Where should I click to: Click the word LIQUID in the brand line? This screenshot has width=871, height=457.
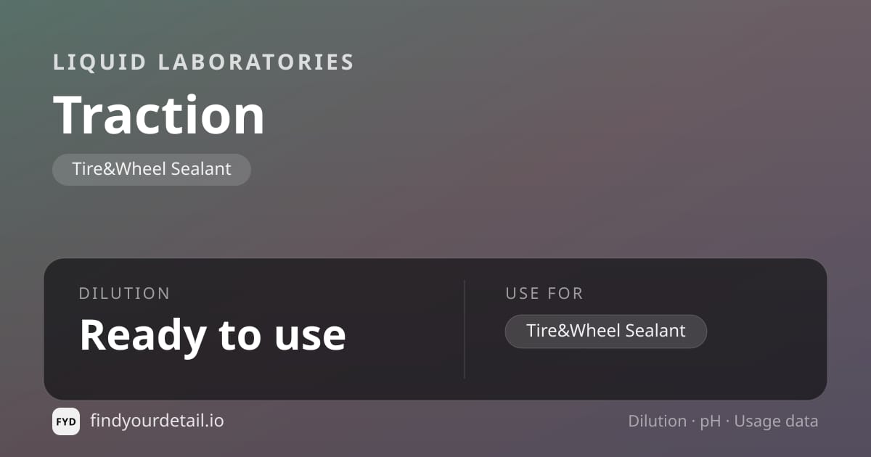click(x=100, y=62)
